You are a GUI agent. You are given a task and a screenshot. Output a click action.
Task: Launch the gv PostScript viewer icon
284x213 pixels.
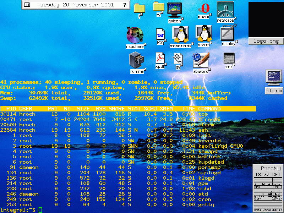(178, 59)
